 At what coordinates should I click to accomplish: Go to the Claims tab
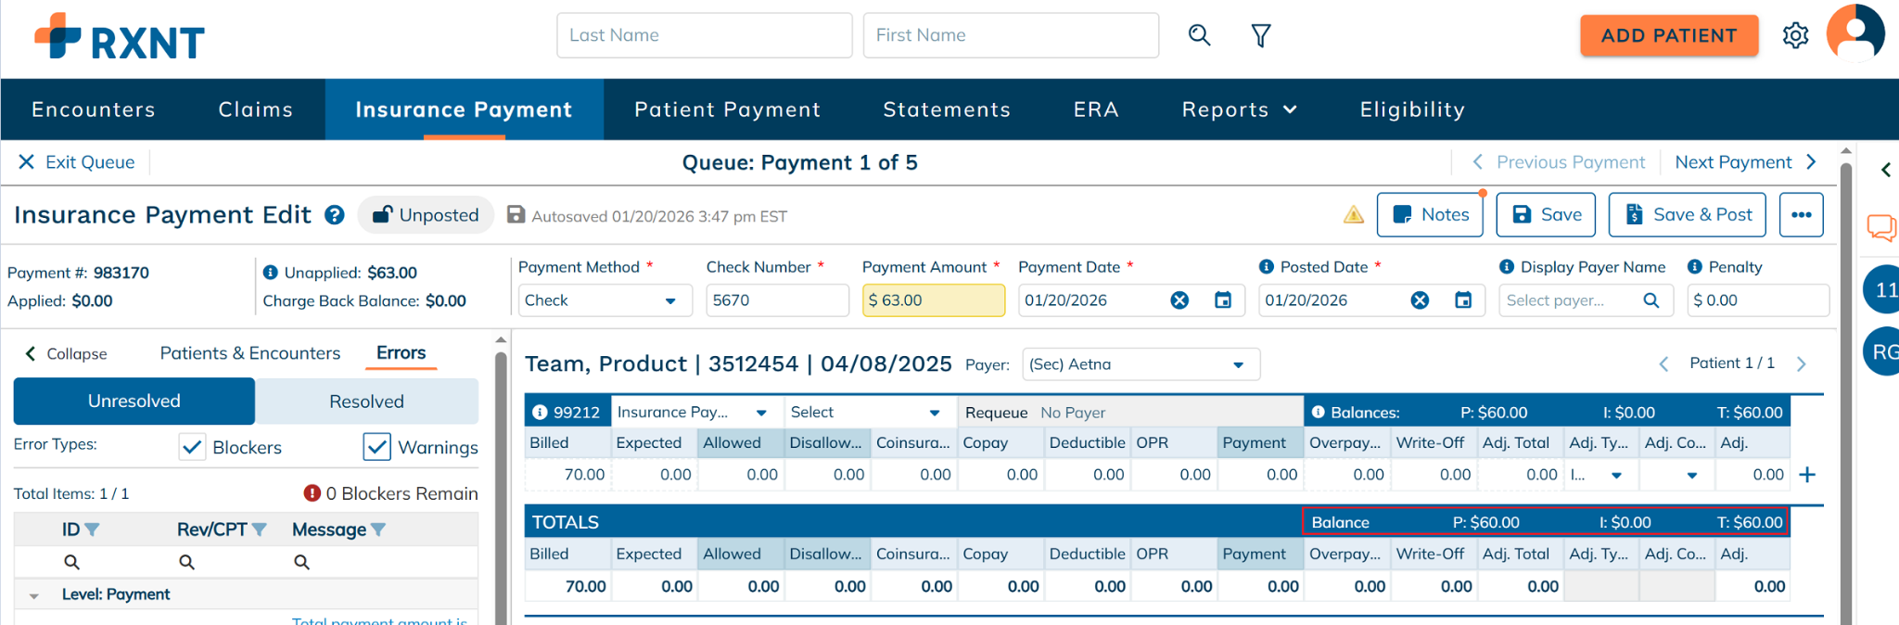click(255, 109)
